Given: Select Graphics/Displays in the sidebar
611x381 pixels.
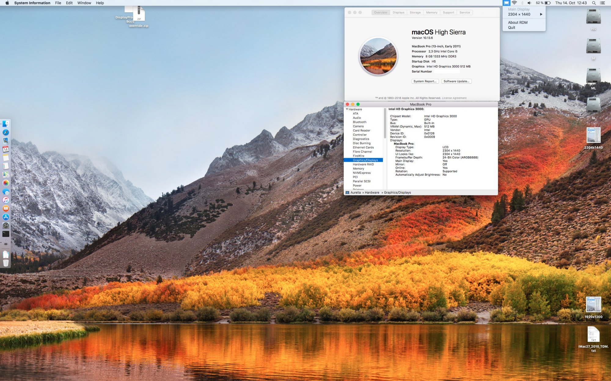Looking at the screenshot, I should click(365, 160).
